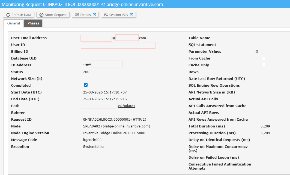Image resolution: width=290 pixels, height=175 pixels.
Task: Click the I/O icon on Session I/Os button
Action: (x=106, y=15)
